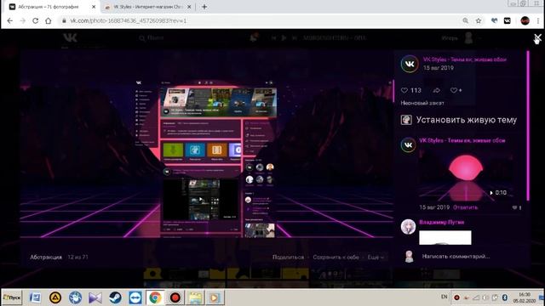Click the address bar with the vk.com URL
This screenshot has width=545, height=306.
261,20
